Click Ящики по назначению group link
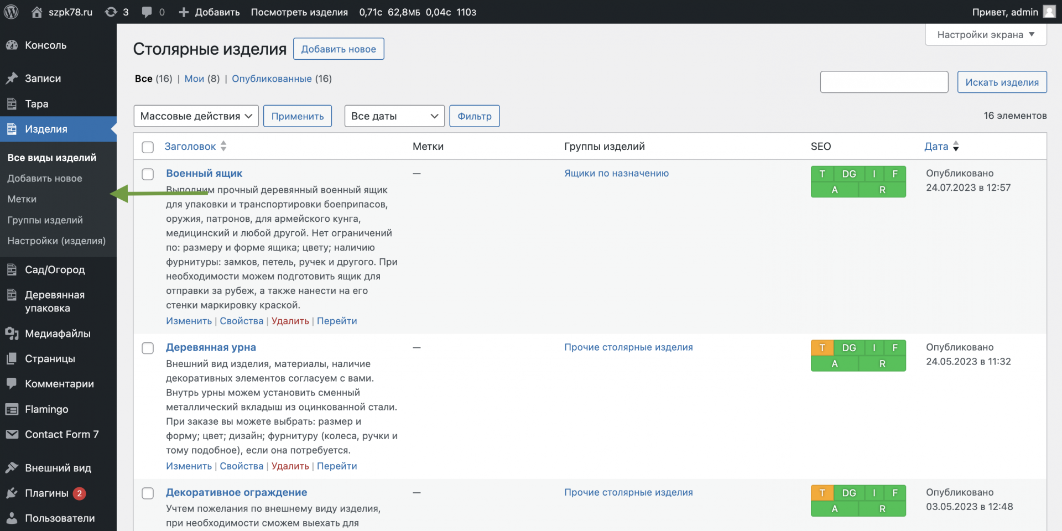1062x531 pixels. click(x=616, y=173)
